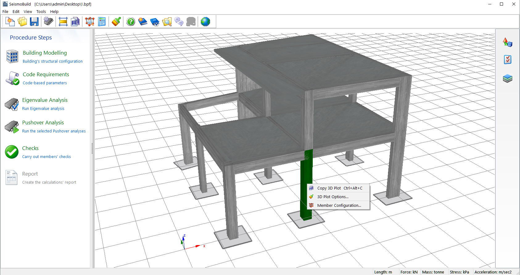520x275 pixels.
Task: Click the shapes and cube icon at right
Action: tap(507, 42)
